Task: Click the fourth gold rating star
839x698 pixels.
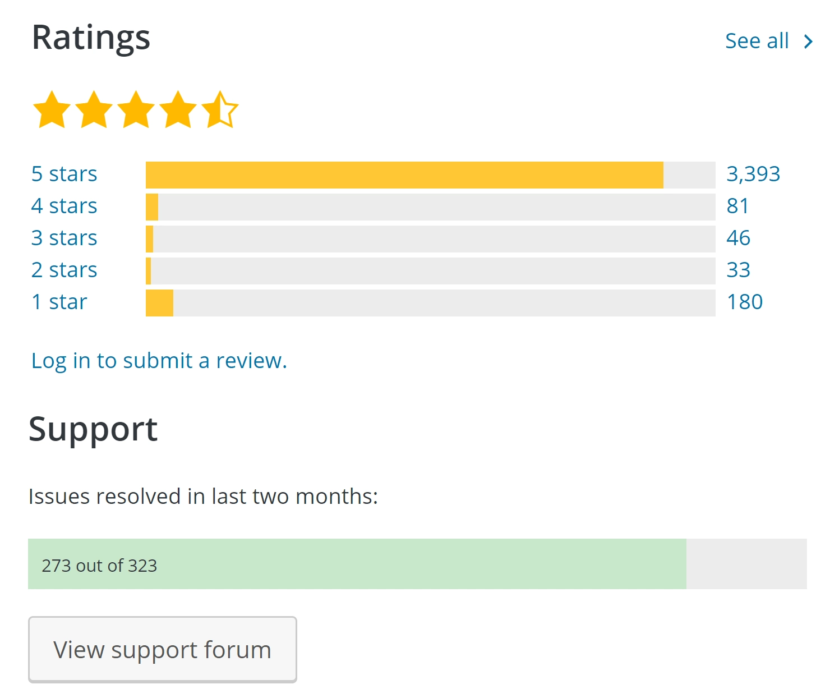Action: [178, 110]
